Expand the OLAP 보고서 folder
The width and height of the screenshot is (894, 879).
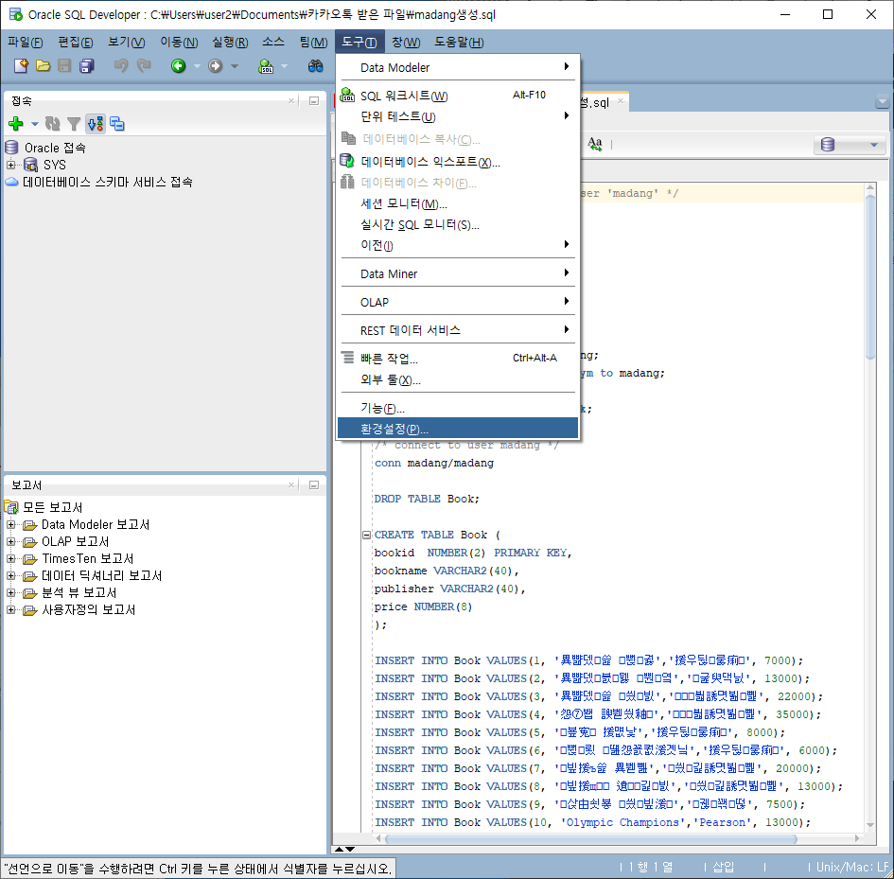pos(10,541)
